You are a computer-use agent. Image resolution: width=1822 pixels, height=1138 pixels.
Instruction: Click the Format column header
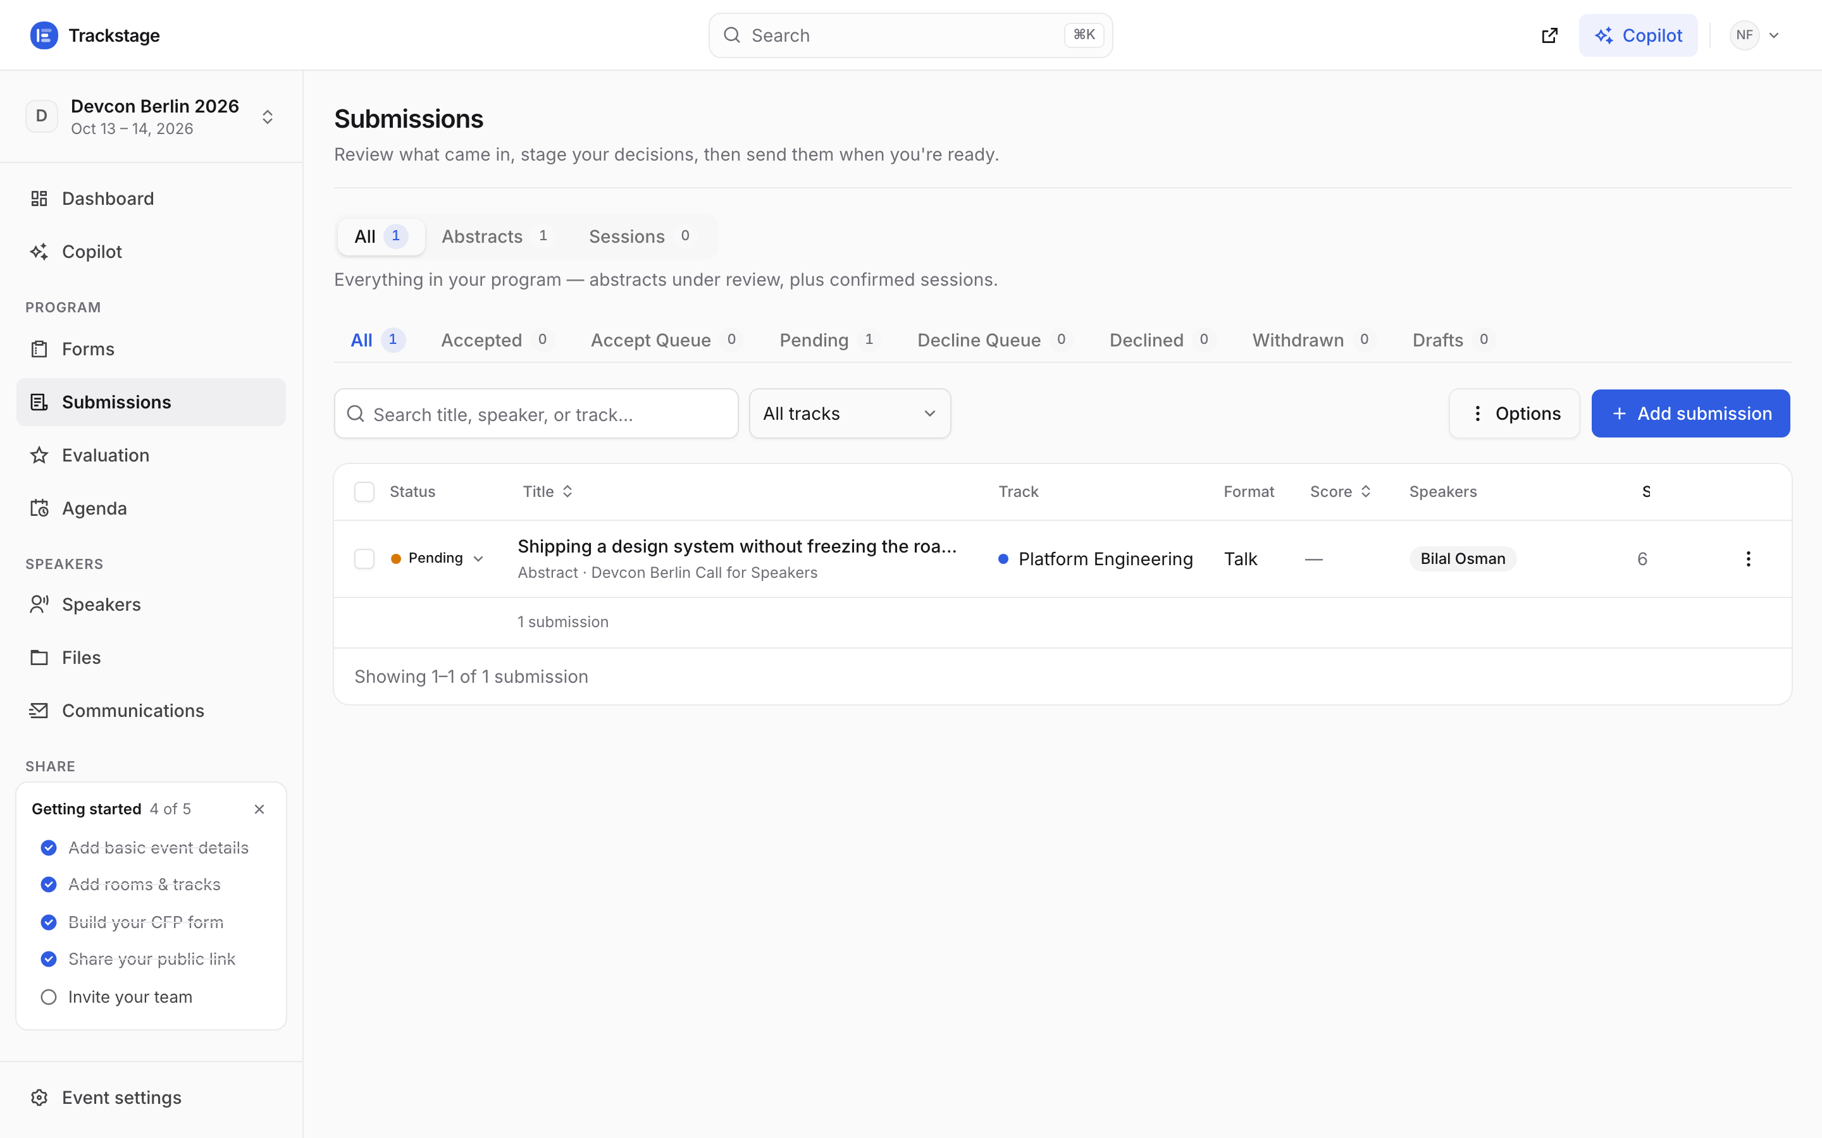pyautogui.click(x=1248, y=491)
